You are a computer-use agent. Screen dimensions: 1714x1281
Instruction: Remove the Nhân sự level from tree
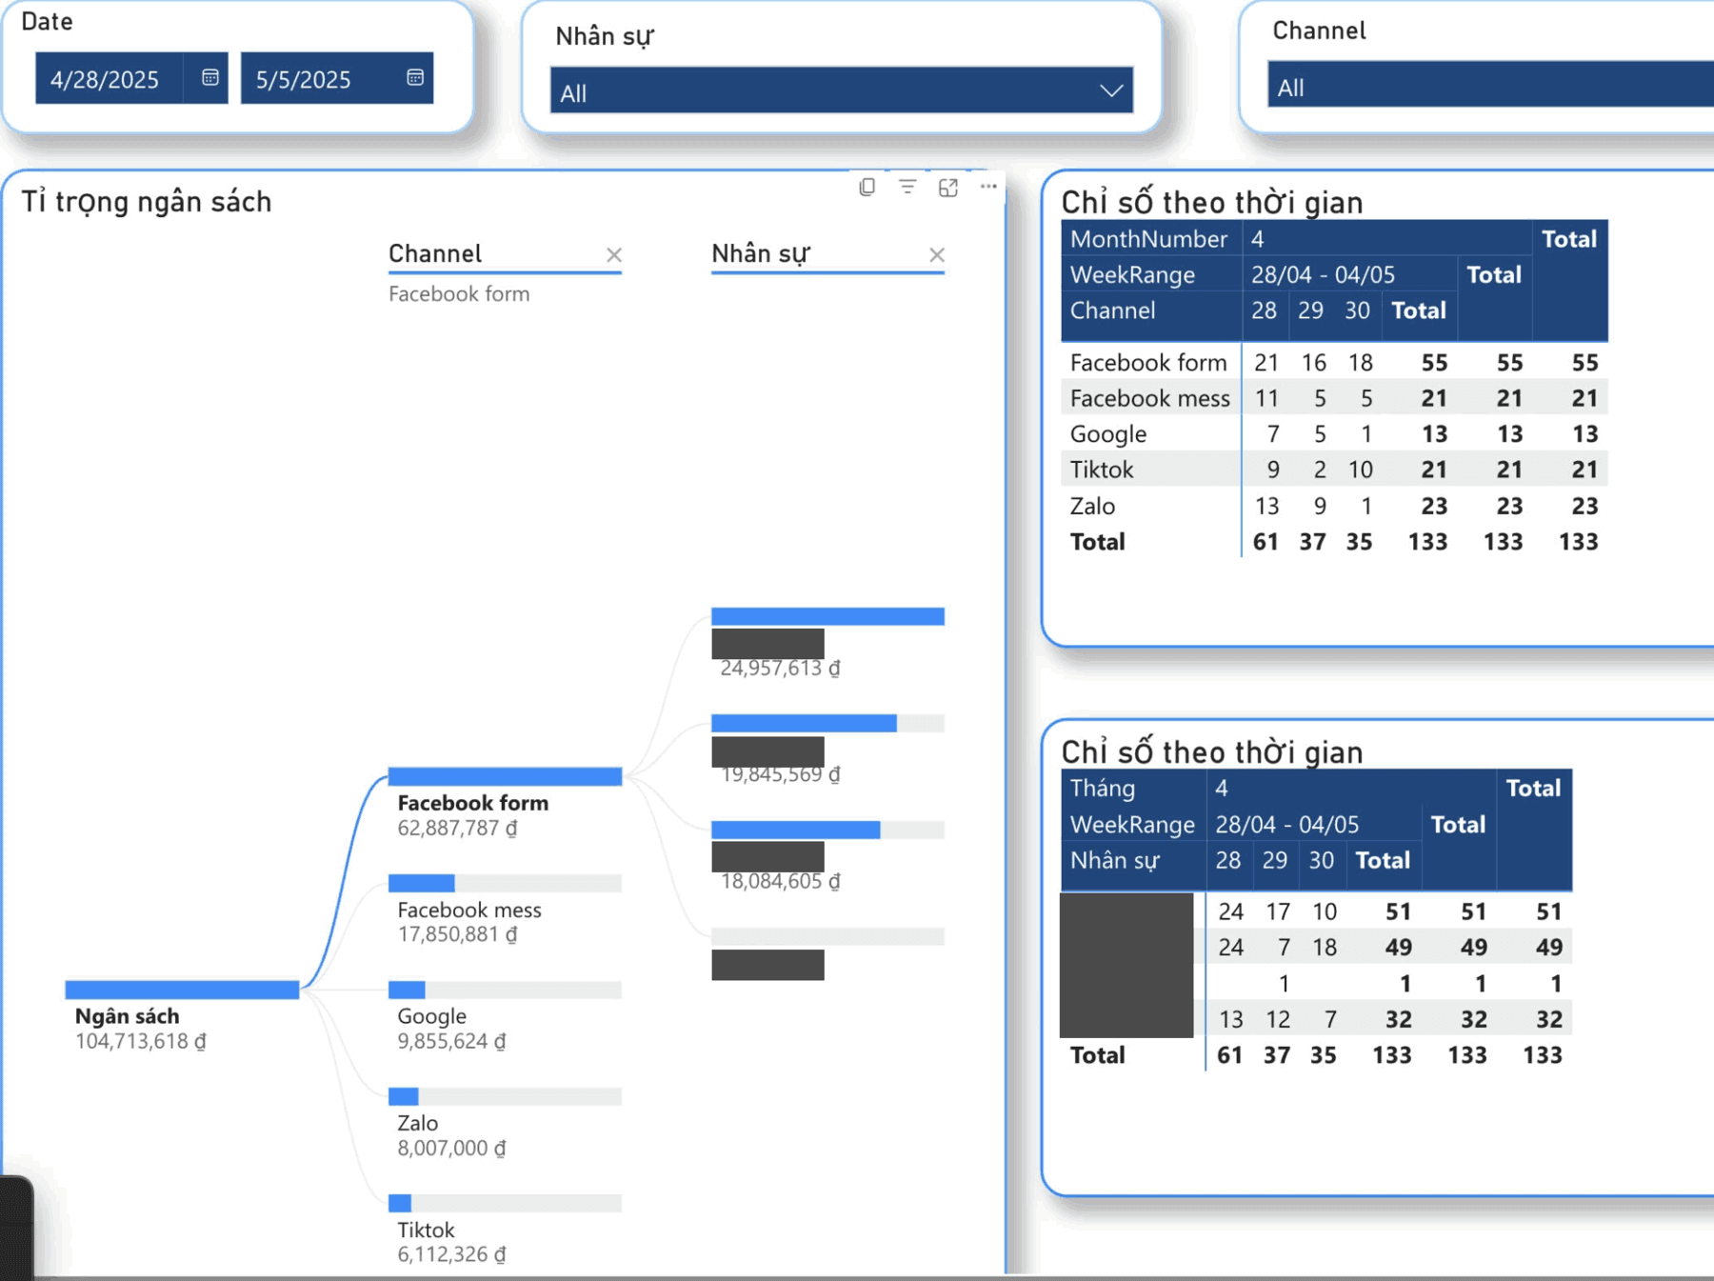click(x=937, y=255)
